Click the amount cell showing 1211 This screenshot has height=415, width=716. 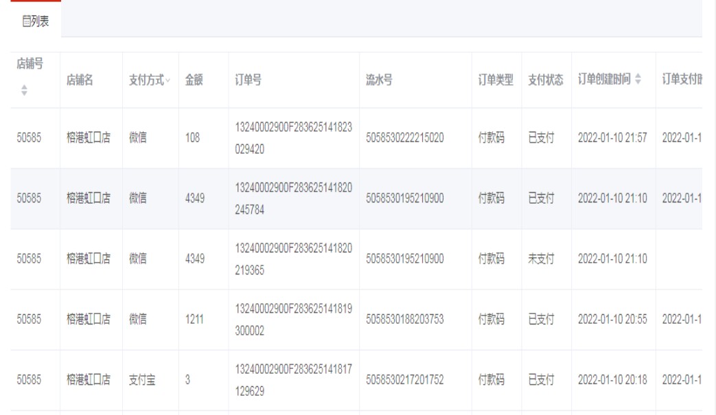click(x=194, y=320)
